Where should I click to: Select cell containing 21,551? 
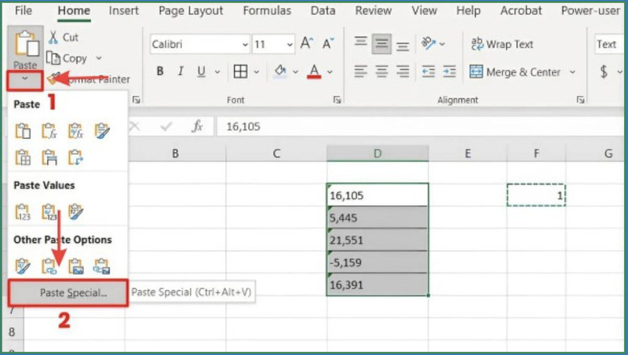[x=377, y=240]
